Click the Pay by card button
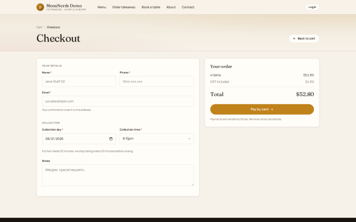This screenshot has height=222, width=356. point(262,109)
